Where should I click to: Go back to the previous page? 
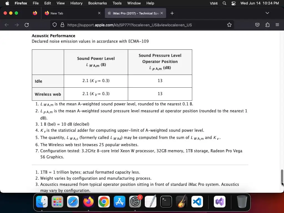[7, 25]
